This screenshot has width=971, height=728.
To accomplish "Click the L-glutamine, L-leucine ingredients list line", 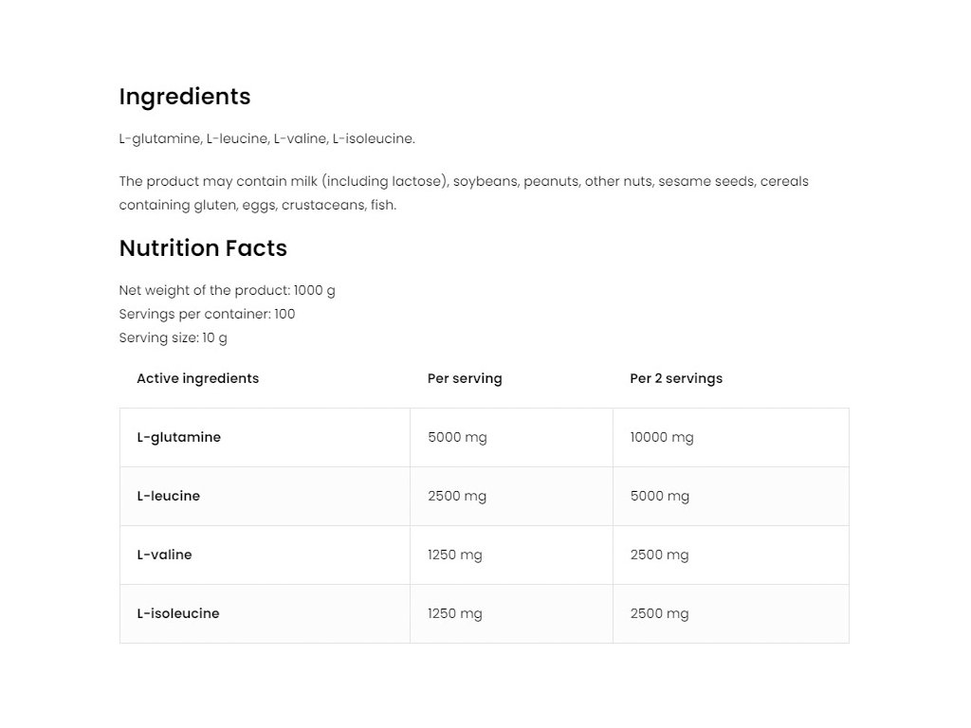I will [266, 138].
